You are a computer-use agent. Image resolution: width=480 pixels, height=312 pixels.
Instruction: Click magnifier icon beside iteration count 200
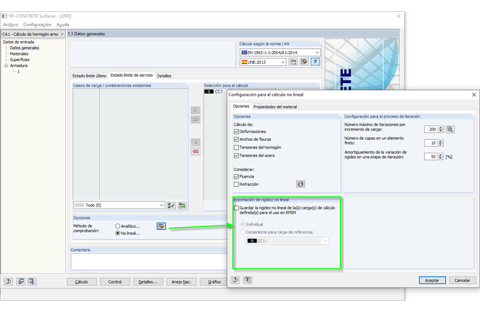450,129
